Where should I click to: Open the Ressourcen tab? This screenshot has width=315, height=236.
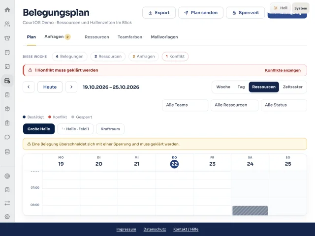click(97, 37)
